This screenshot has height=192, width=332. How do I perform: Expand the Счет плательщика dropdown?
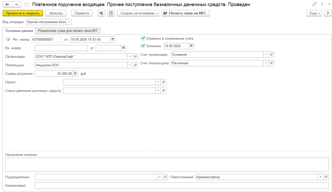[x=266, y=63]
